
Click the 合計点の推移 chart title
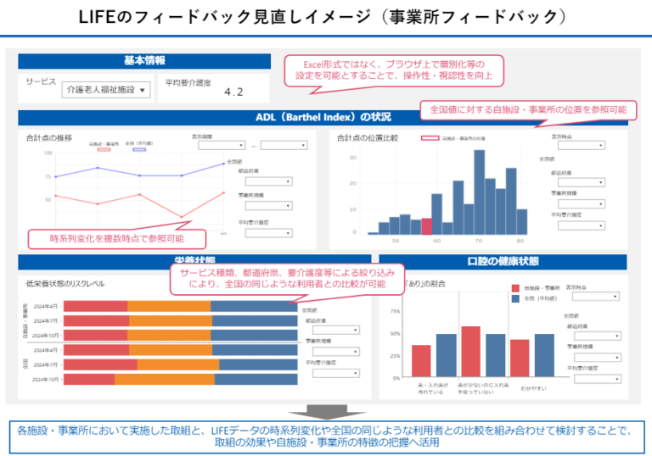[49, 138]
